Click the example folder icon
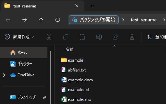 [64, 60]
